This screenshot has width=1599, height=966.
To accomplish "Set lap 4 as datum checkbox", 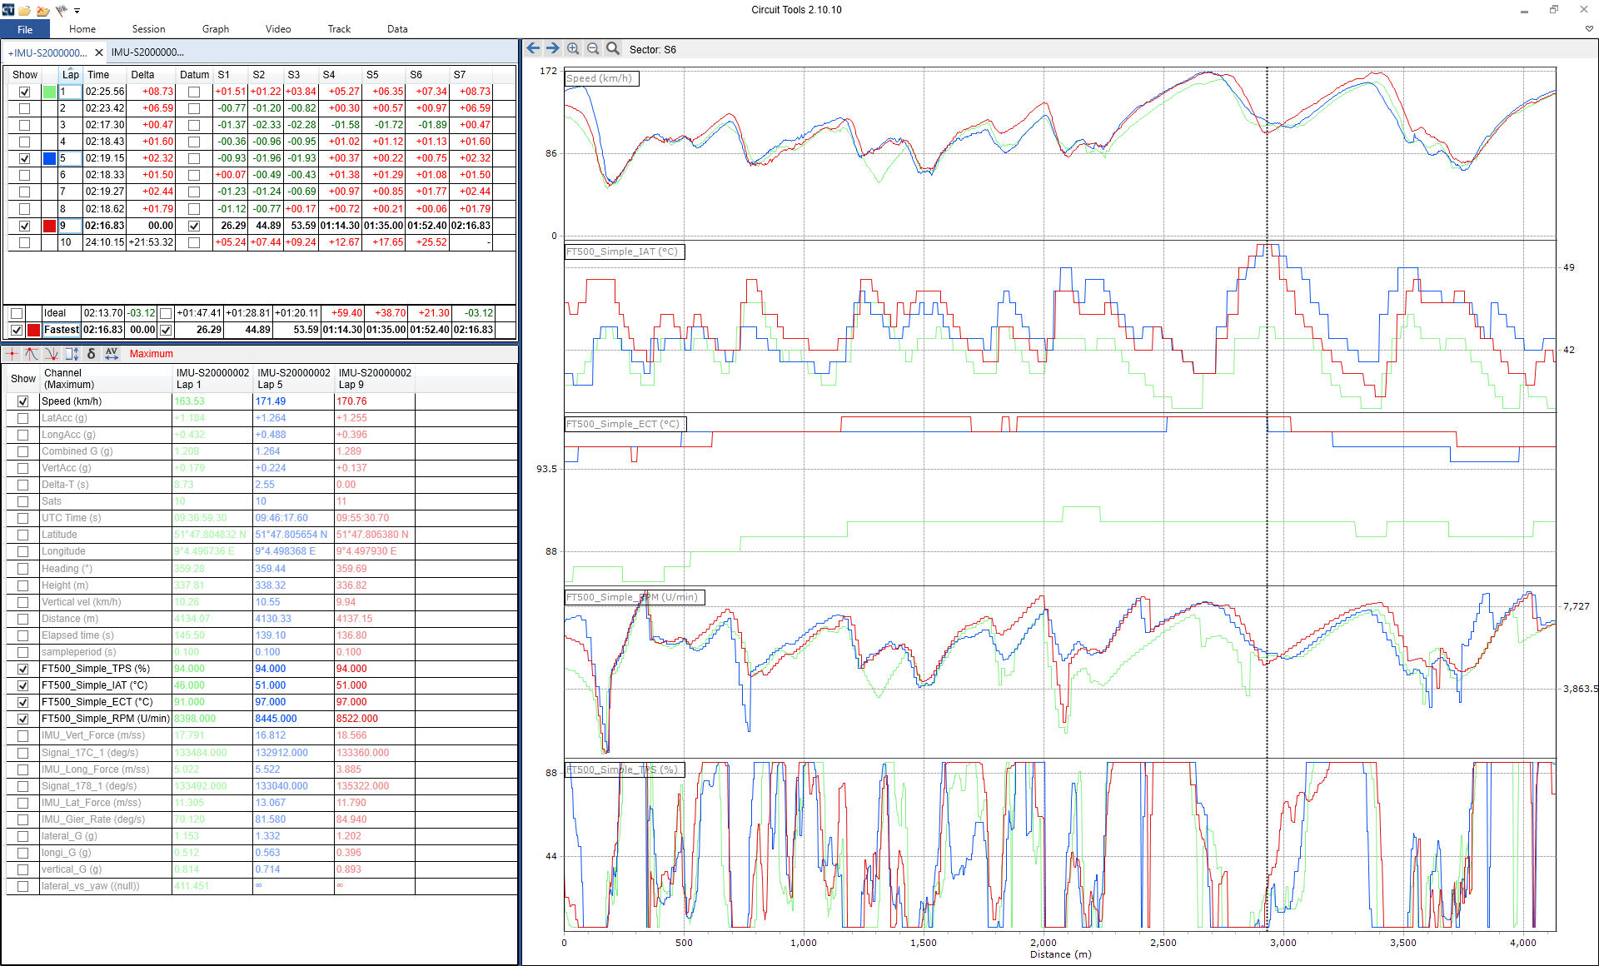I will coord(194,142).
